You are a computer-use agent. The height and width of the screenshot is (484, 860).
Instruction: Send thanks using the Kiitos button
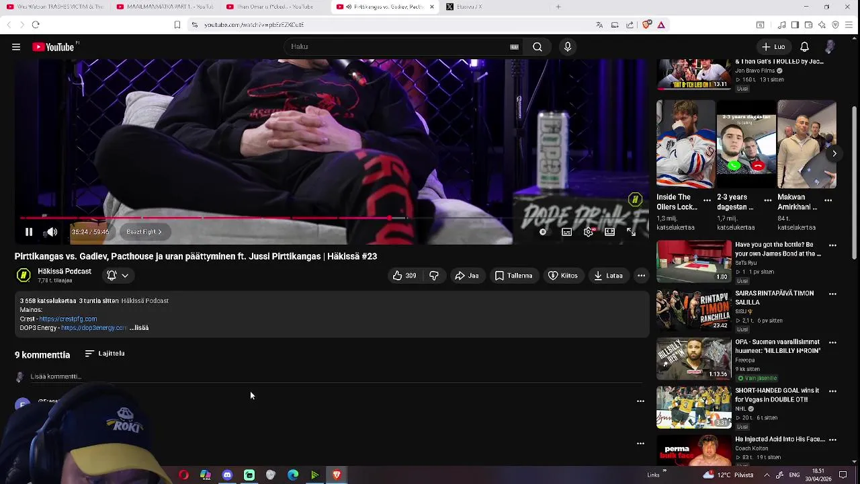[563, 276]
